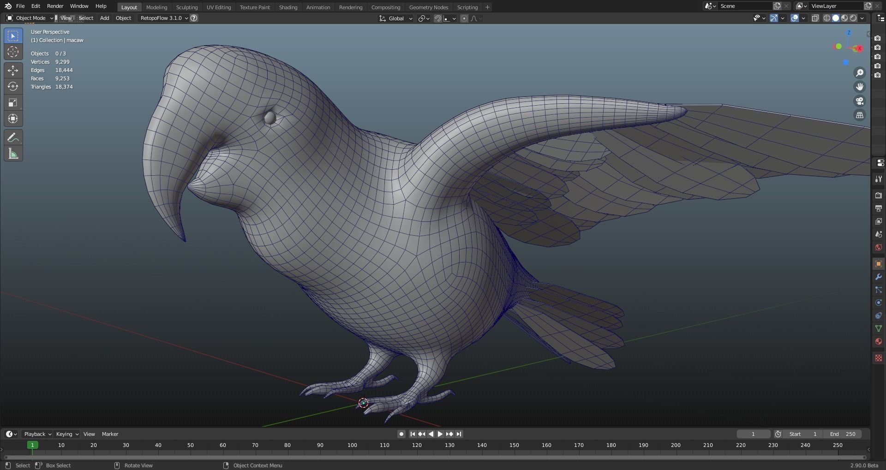The width and height of the screenshot is (886, 470).
Task: Switch to the Geometry Nodes workspace tab
Action: click(x=429, y=7)
